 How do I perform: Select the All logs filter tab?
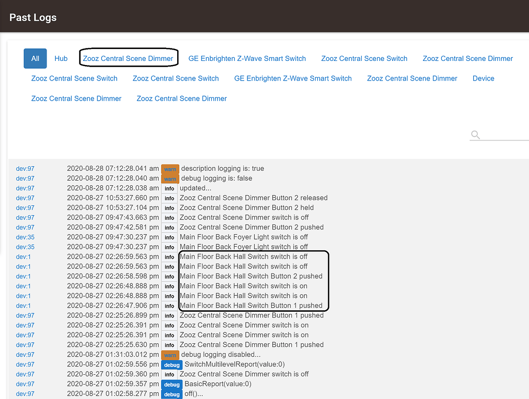[35, 58]
